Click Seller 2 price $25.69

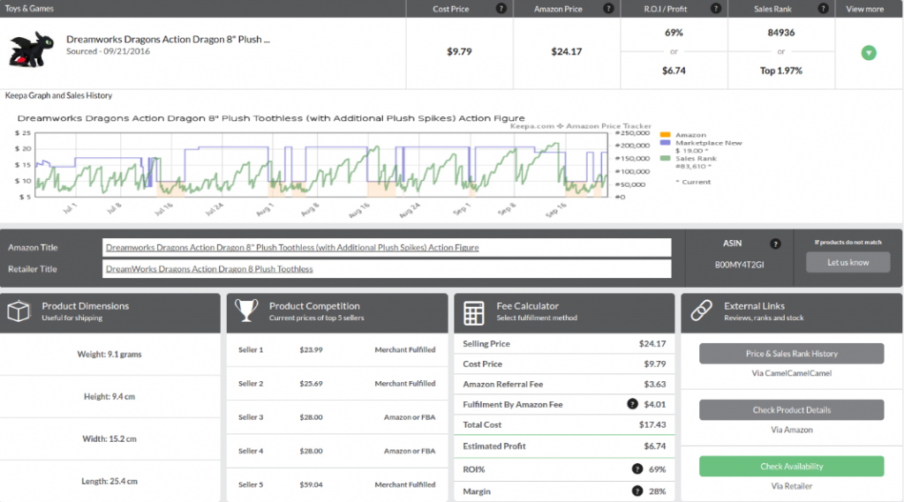coord(311,383)
